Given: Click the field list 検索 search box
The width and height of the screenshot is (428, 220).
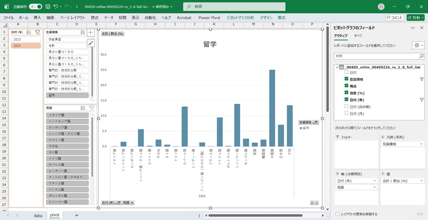Looking at the screenshot, I should click(x=379, y=56).
